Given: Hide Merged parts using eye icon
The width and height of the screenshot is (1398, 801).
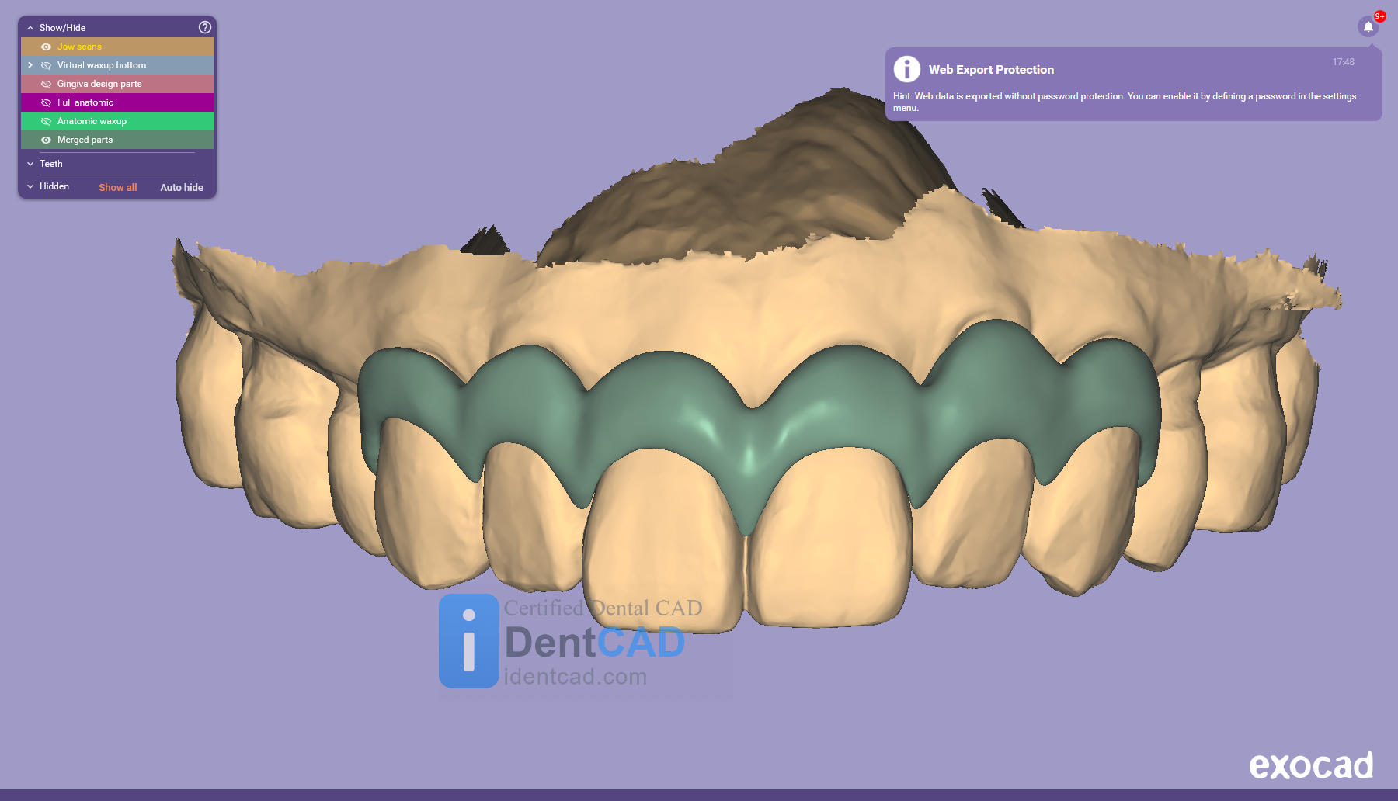Looking at the screenshot, I should (46, 140).
